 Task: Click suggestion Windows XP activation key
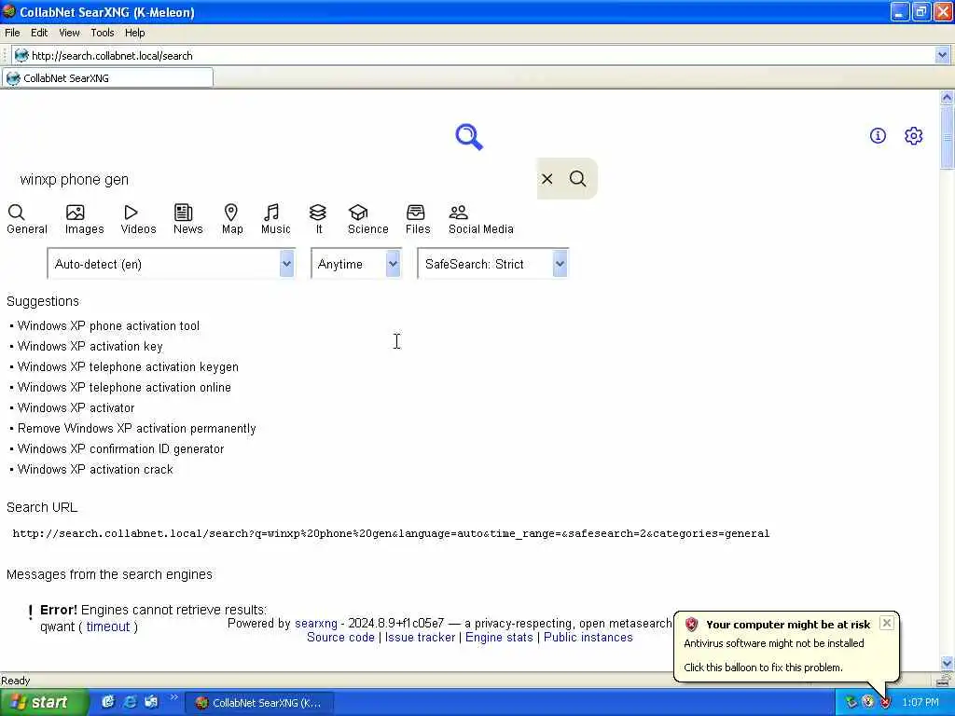90,347
